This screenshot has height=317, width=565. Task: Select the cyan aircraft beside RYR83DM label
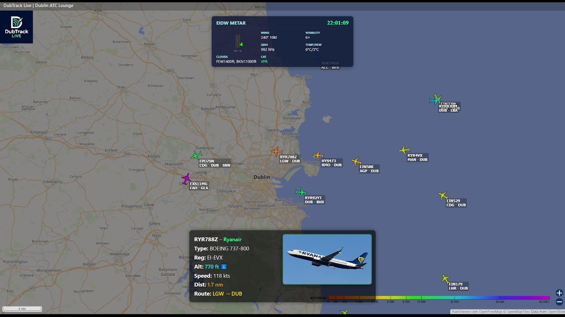pos(434,101)
